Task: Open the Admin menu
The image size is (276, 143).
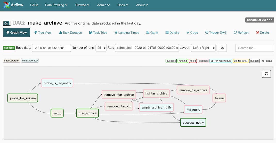Action: coord(103,5)
